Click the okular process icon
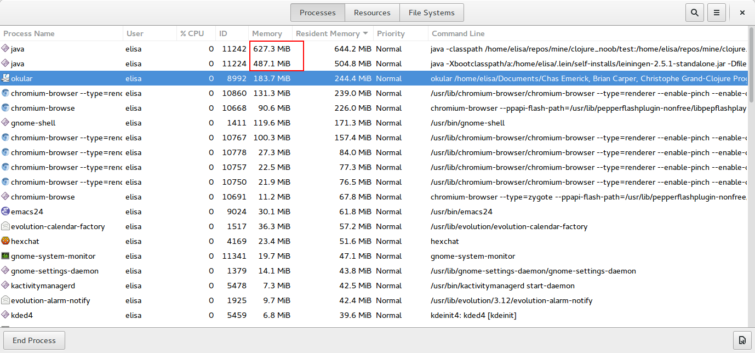Image resolution: width=755 pixels, height=353 pixels. [x=5, y=78]
